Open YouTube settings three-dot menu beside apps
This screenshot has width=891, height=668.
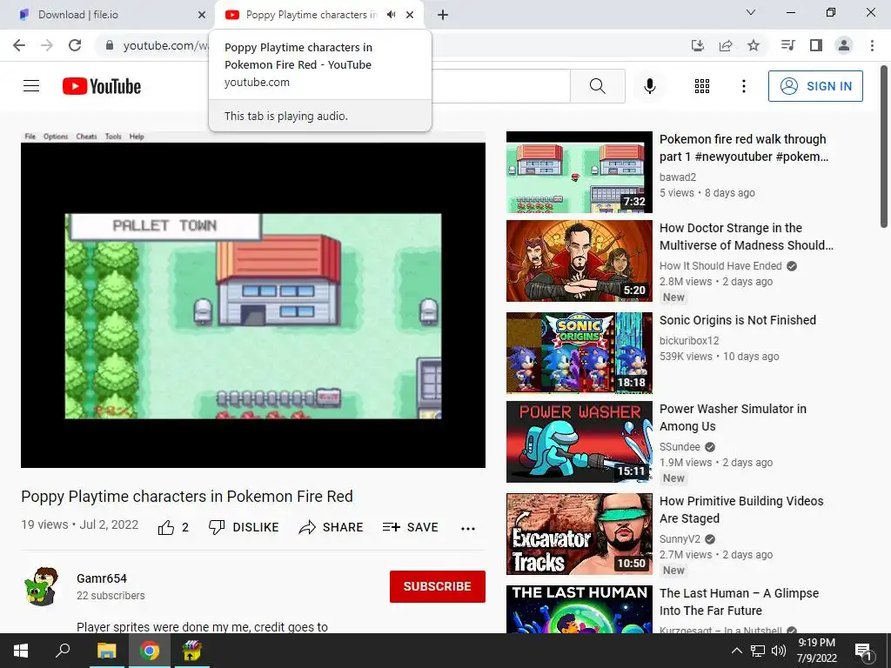click(743, 86)
